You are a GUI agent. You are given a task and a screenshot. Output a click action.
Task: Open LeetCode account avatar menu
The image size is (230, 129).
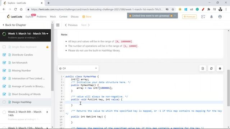point(220,17)
